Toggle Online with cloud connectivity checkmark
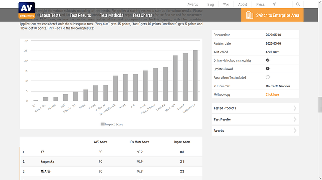Image resolution: width=322 pixels, height=180 pixels. point(268,60)
